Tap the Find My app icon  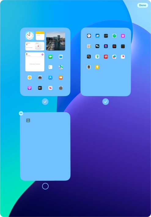tap(114, 36)
